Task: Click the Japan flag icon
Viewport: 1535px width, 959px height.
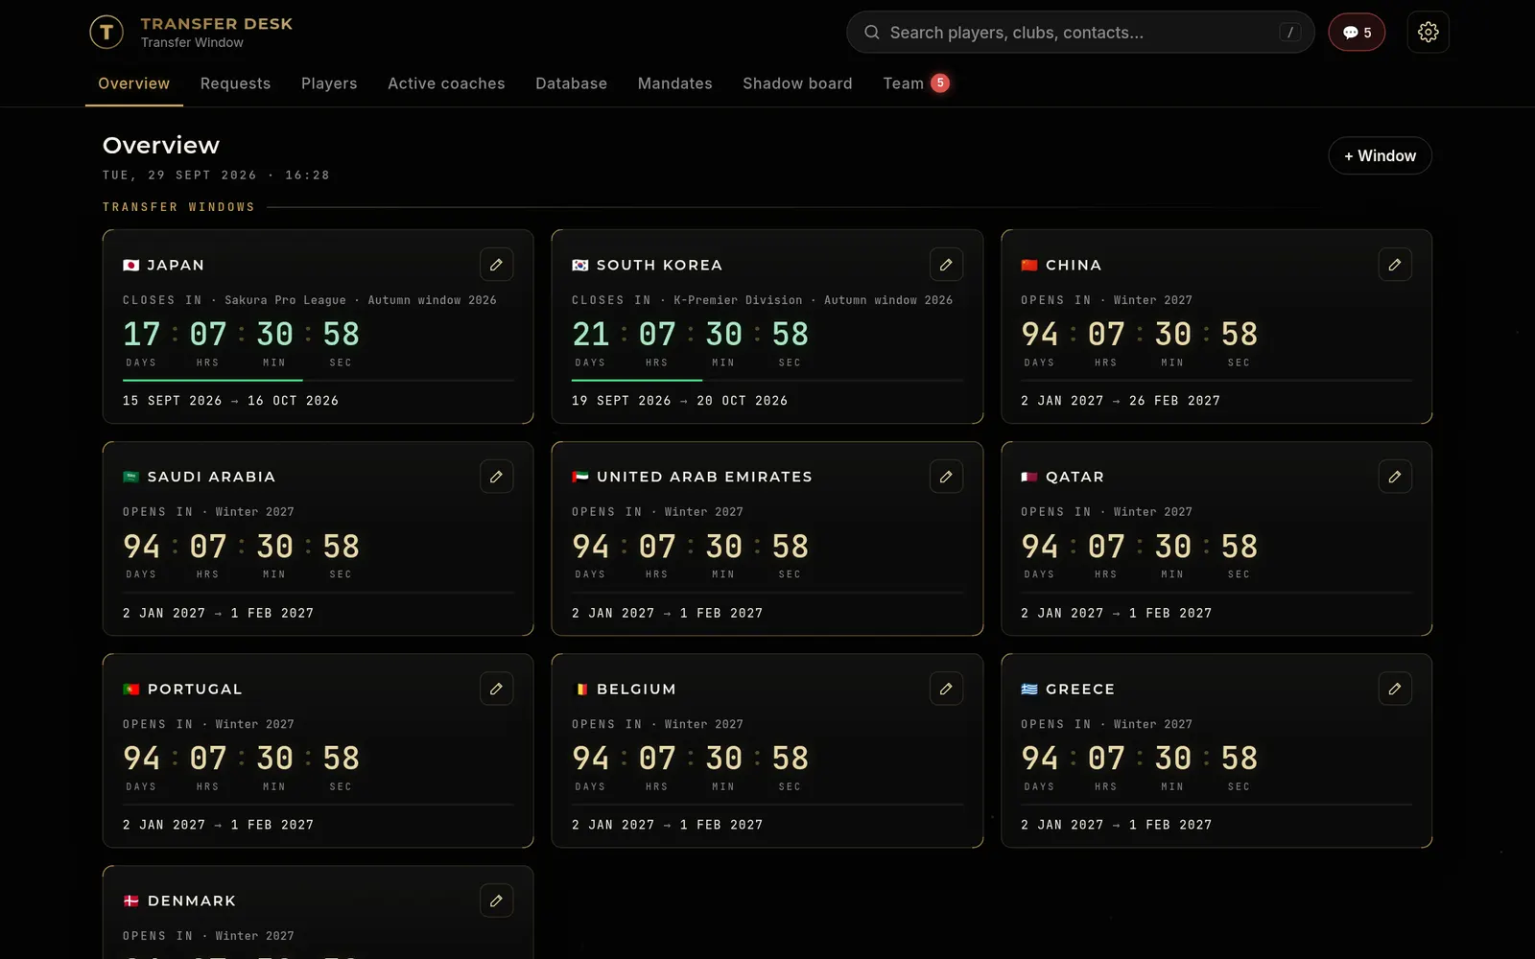Action: (131, 266)
